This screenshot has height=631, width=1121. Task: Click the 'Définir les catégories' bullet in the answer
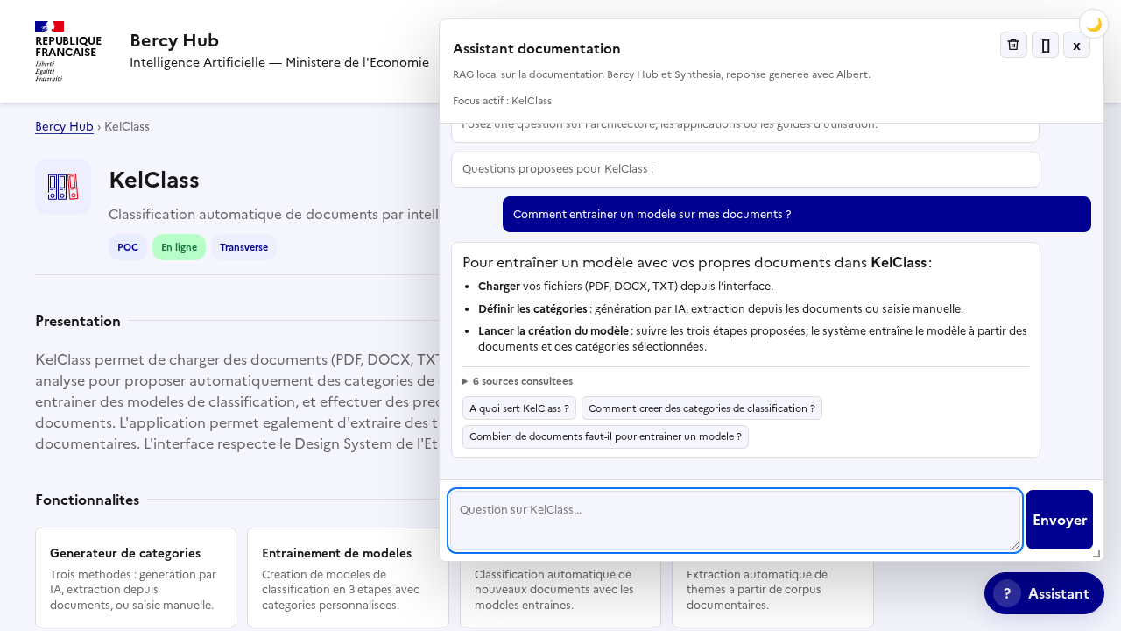(x=721, y=308)
